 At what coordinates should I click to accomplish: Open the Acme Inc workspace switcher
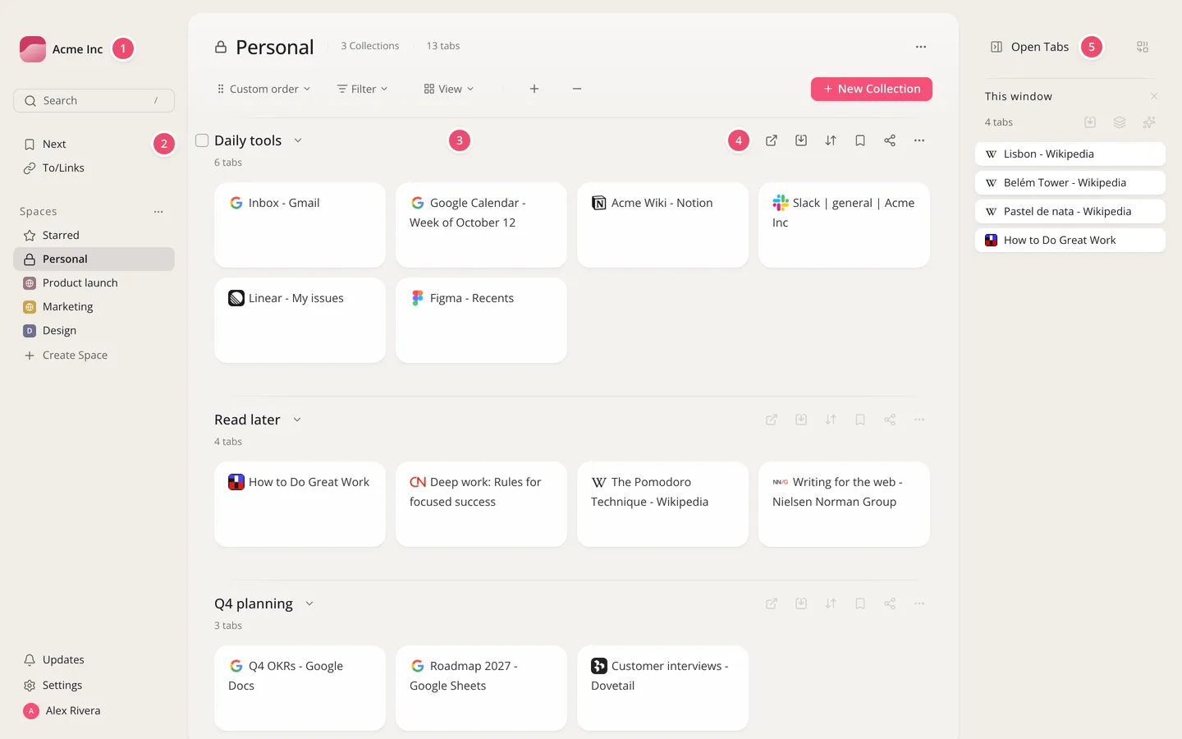(x=62, y=48)
